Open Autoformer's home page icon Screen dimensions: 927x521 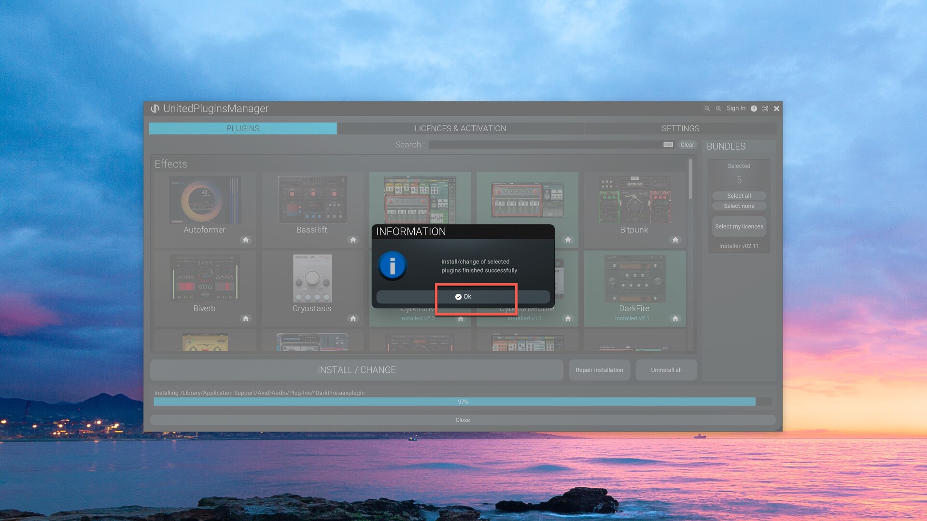[246, 240]
